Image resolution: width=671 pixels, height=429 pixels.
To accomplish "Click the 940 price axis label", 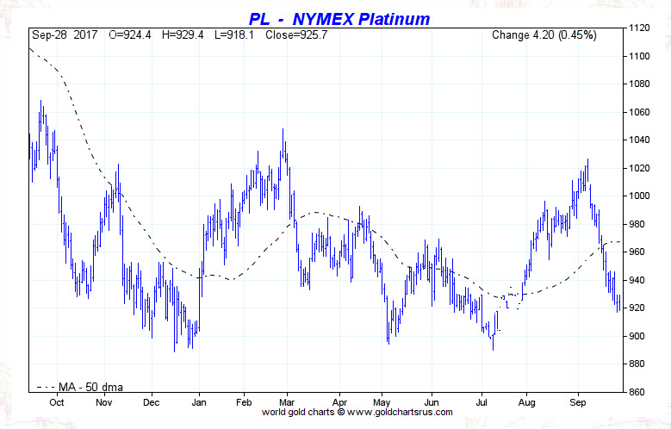I will (x=637, y=280).
